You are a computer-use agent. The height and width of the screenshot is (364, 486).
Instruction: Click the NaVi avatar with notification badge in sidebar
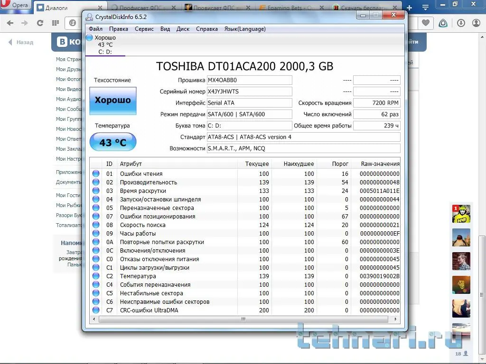click(x=461, y=214)
